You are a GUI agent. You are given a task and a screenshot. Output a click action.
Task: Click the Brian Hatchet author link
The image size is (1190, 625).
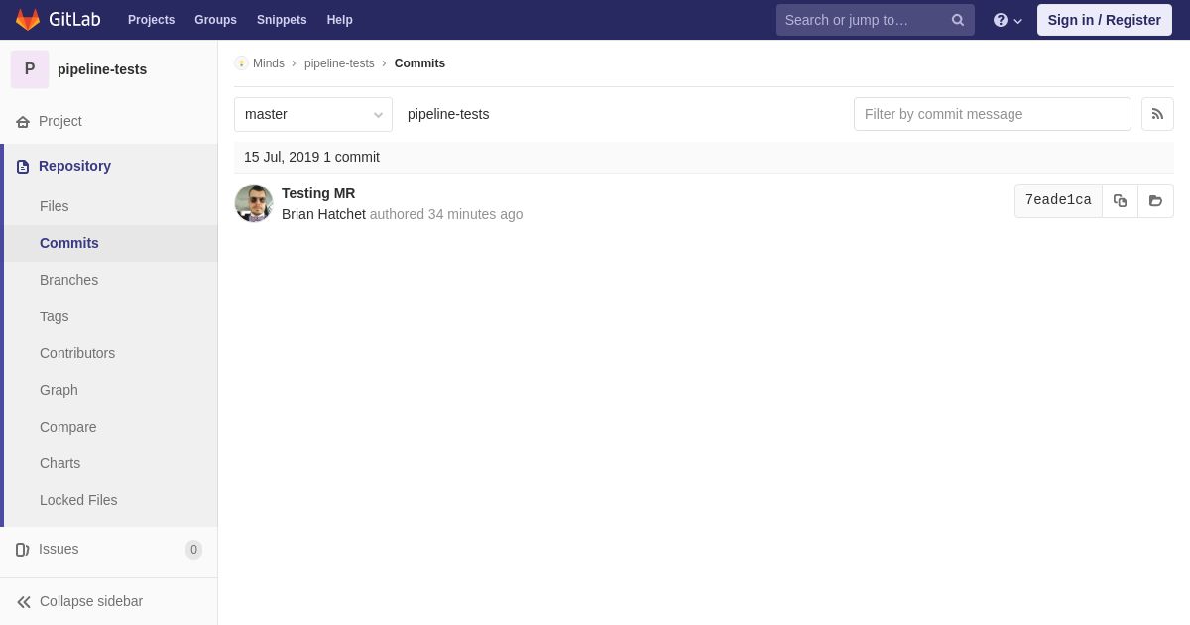pyautogui.click(x=323, y=214)
